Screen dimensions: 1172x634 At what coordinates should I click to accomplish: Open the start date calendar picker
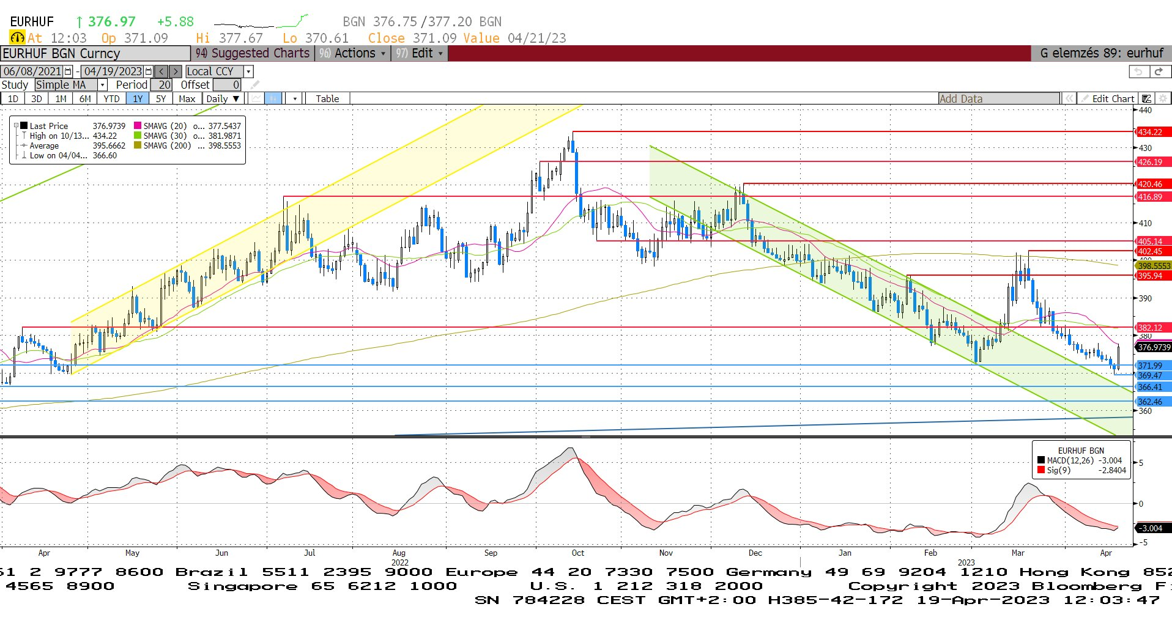[68, 72]
